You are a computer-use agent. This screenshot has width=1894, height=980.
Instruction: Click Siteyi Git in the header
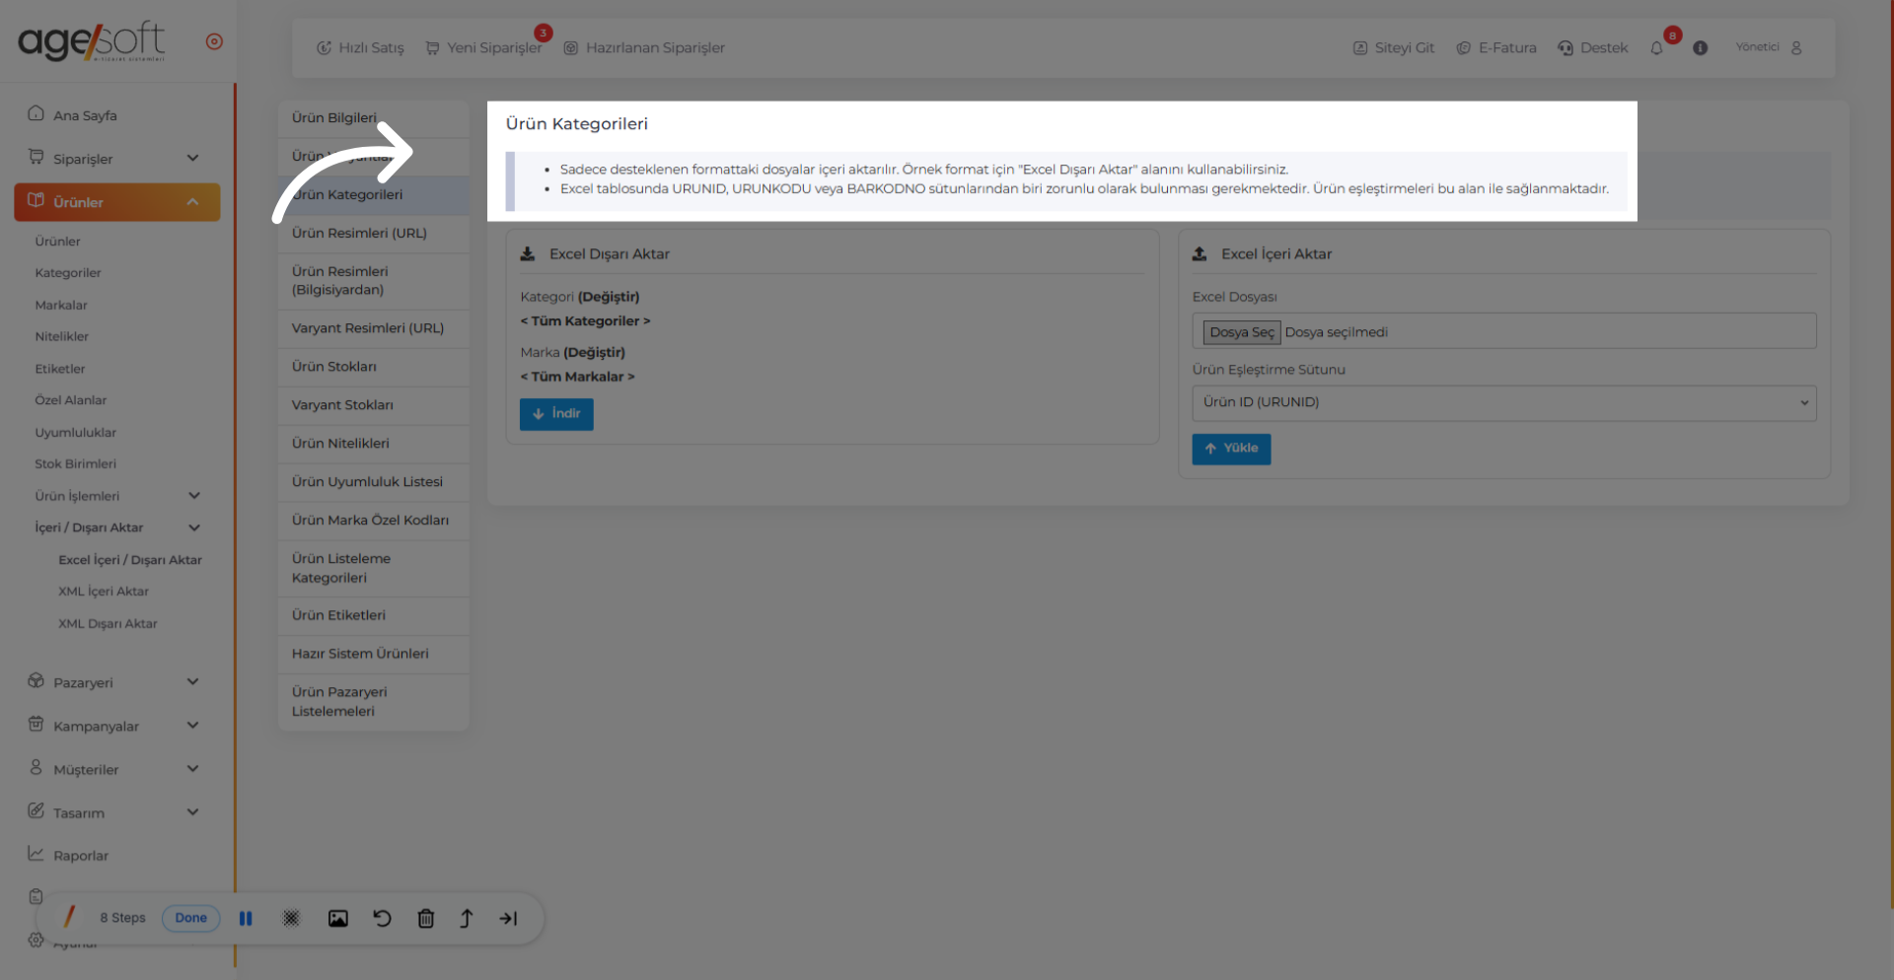pyautogui.click(x=1393, y=47)
